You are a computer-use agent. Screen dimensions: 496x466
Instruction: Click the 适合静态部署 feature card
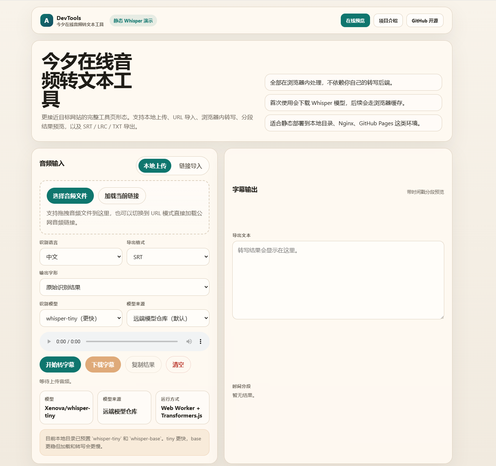(353, 123)
